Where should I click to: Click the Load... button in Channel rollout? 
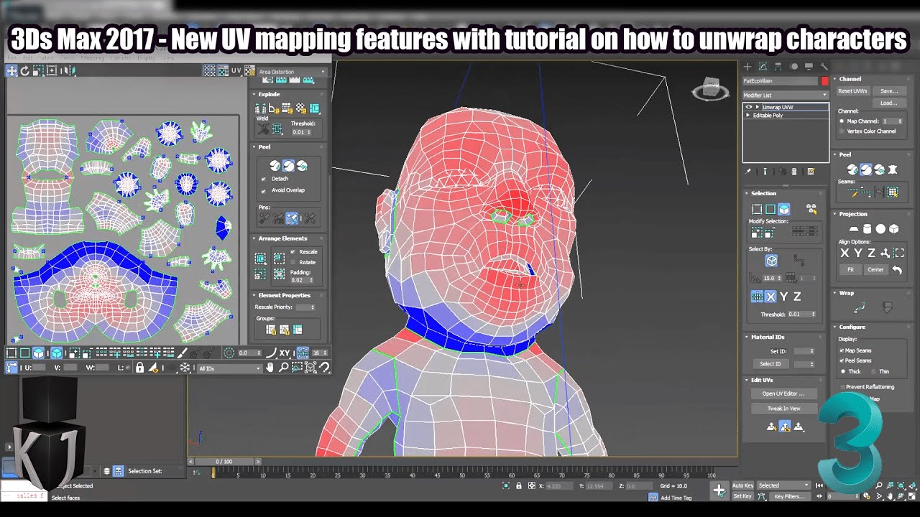tap(889, 103)
